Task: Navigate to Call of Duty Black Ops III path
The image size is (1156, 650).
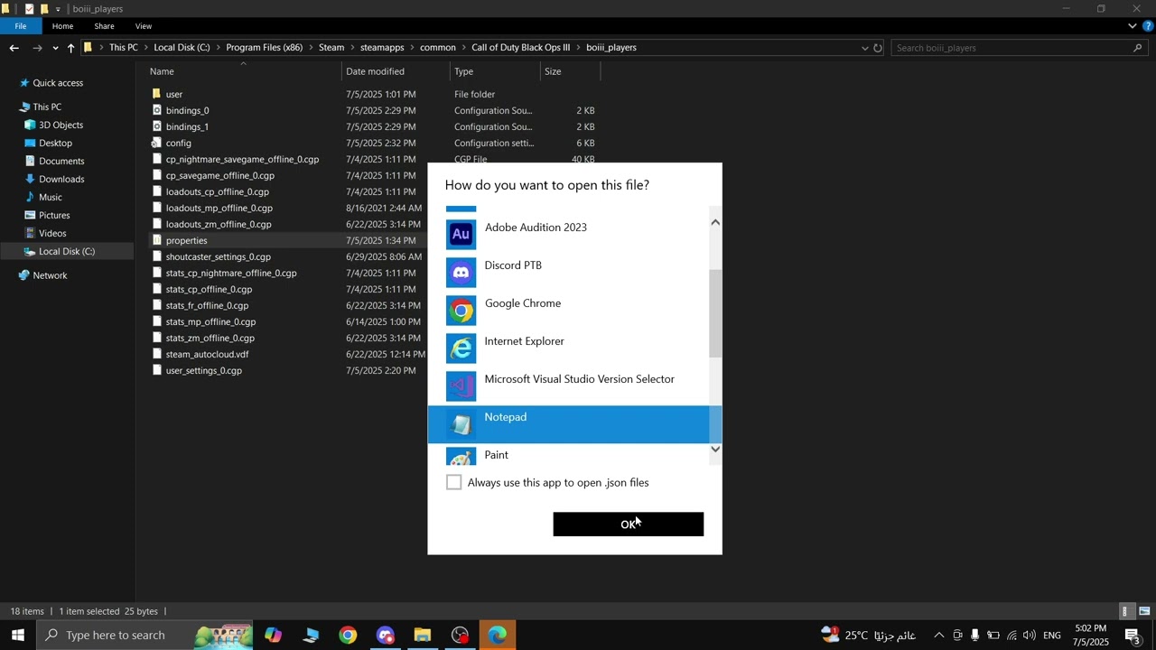Action: 520,48
